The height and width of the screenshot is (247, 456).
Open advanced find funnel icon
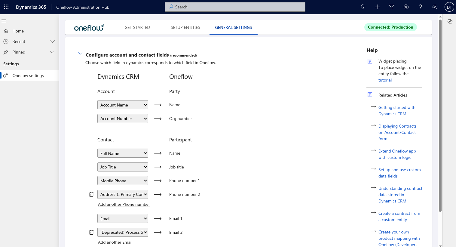tap(392, 7)
